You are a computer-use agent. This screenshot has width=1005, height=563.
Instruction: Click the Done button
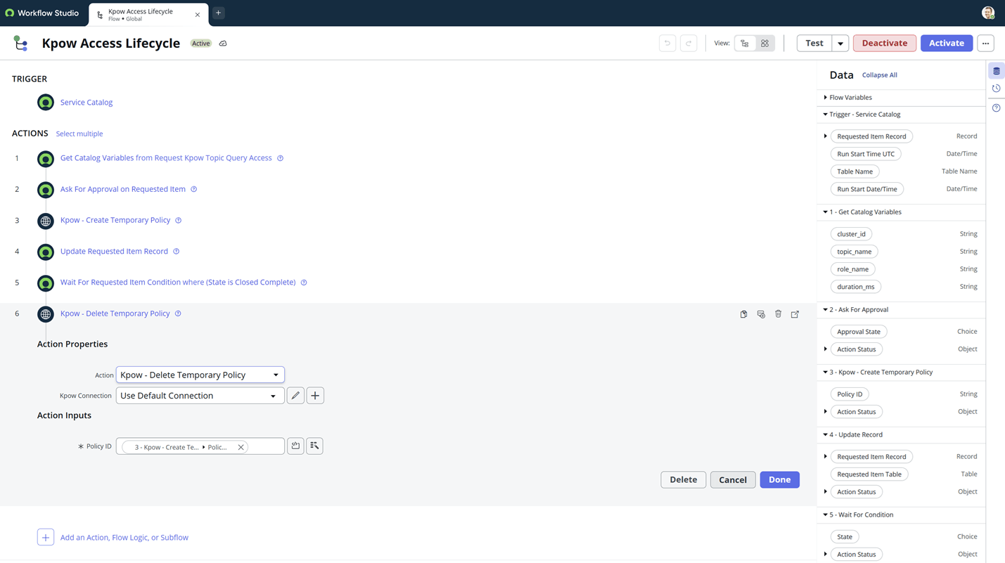point(779,479)
